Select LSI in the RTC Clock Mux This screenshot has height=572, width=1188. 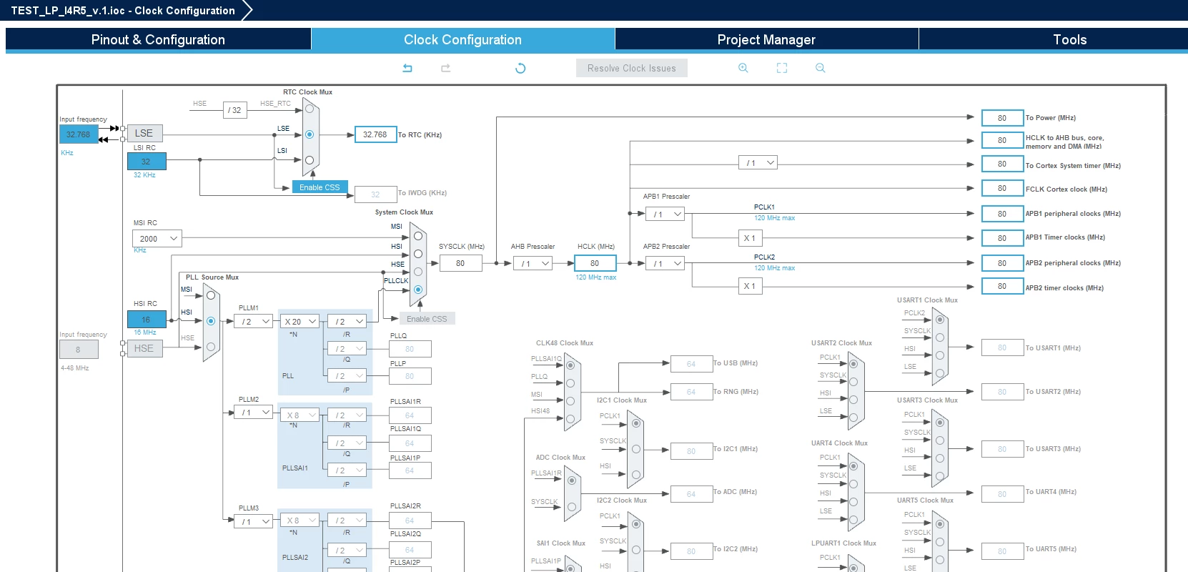[x=310, y=160]
